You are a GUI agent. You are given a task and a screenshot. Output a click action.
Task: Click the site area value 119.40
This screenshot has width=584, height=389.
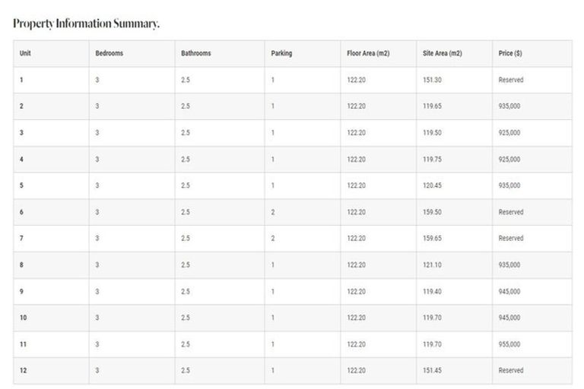point(433,292)
